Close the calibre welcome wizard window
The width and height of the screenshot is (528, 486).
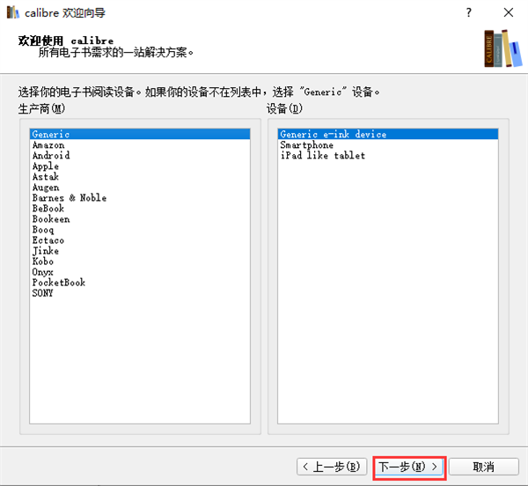tap(509, 12)
